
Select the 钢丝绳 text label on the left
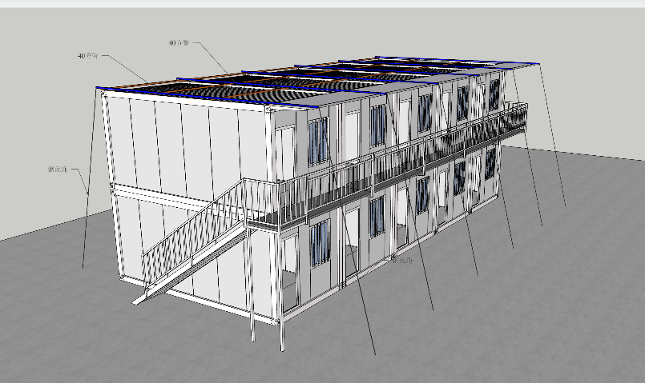tap(58, 169)
